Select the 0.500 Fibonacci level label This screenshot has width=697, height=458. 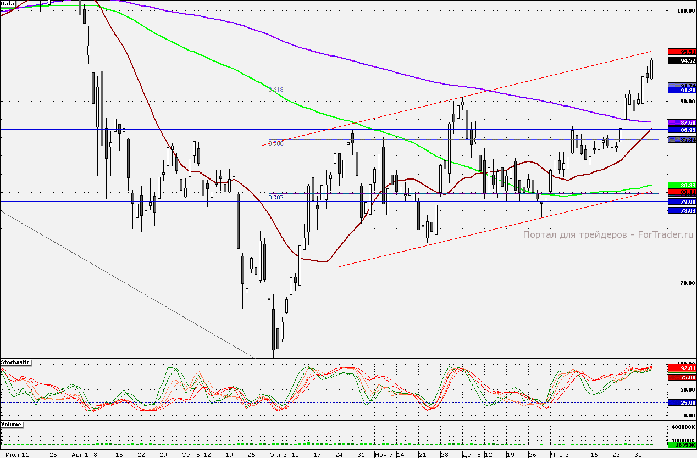point(276,143)
